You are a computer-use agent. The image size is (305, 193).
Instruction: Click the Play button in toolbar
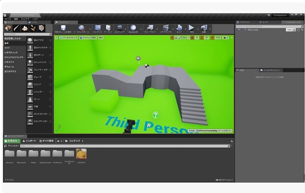pos(192,28)
